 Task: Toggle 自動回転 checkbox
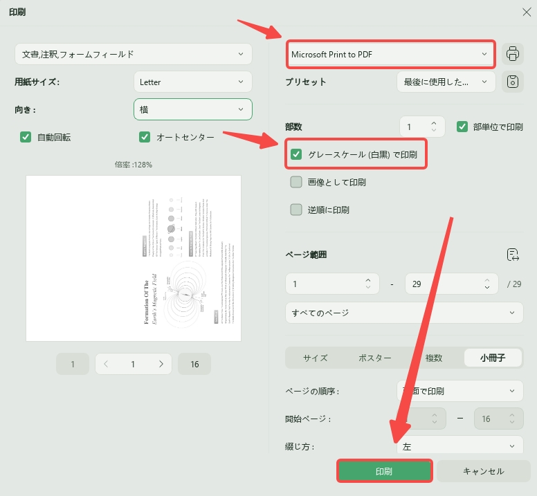(26, 137)
